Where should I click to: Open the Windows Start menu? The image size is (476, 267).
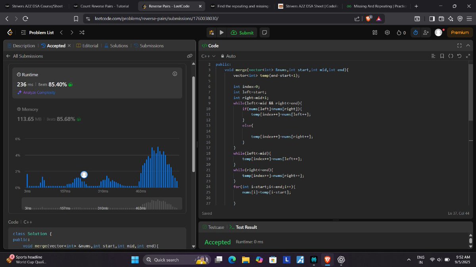pos(135,260)
